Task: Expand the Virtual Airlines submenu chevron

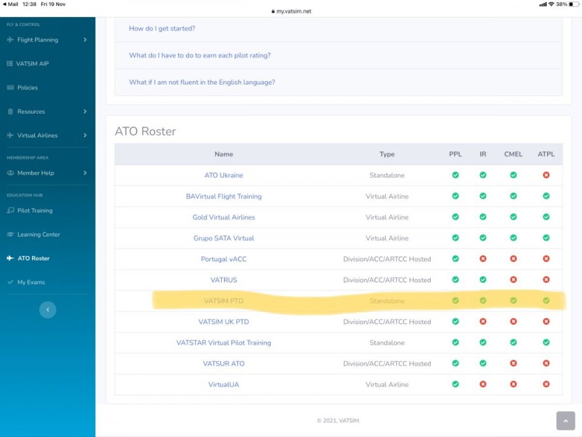Action: [x=85, y=136]
